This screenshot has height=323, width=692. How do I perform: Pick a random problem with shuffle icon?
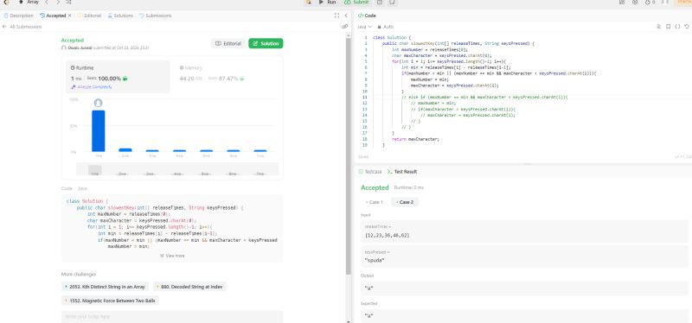tap(68, 3)
